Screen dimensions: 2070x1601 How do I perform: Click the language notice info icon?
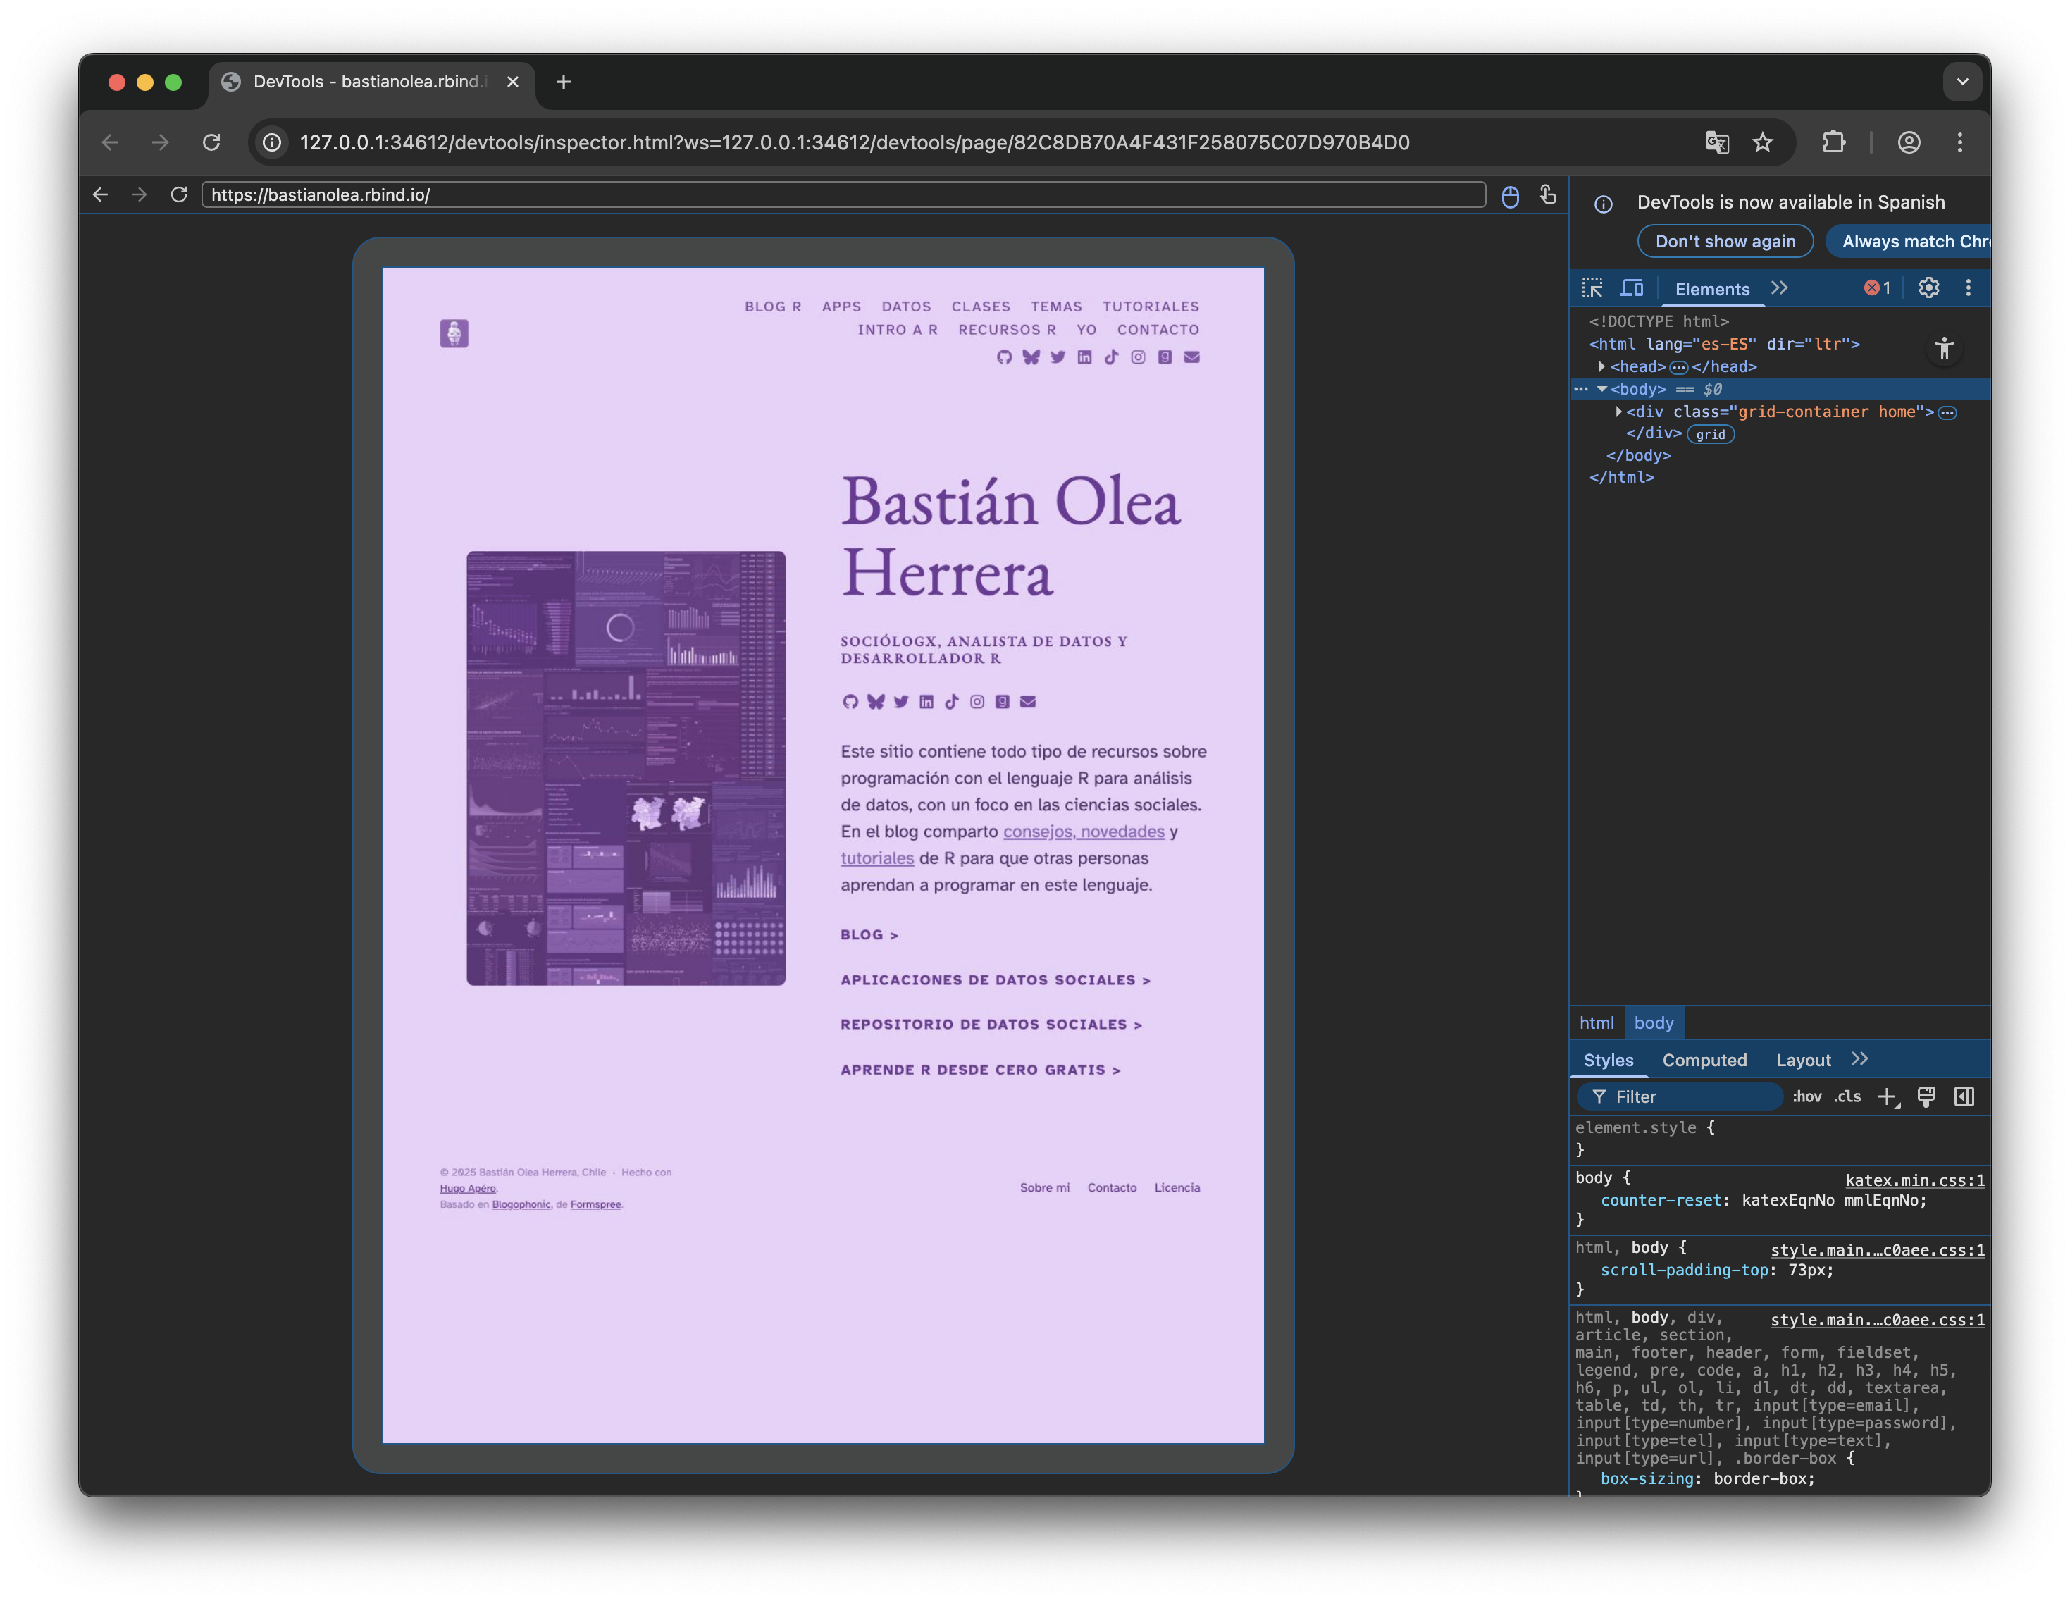[1603, 204]
